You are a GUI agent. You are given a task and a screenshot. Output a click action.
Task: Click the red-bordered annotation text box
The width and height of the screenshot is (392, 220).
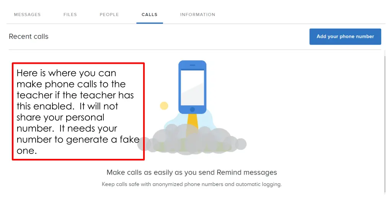click(78, 112)
